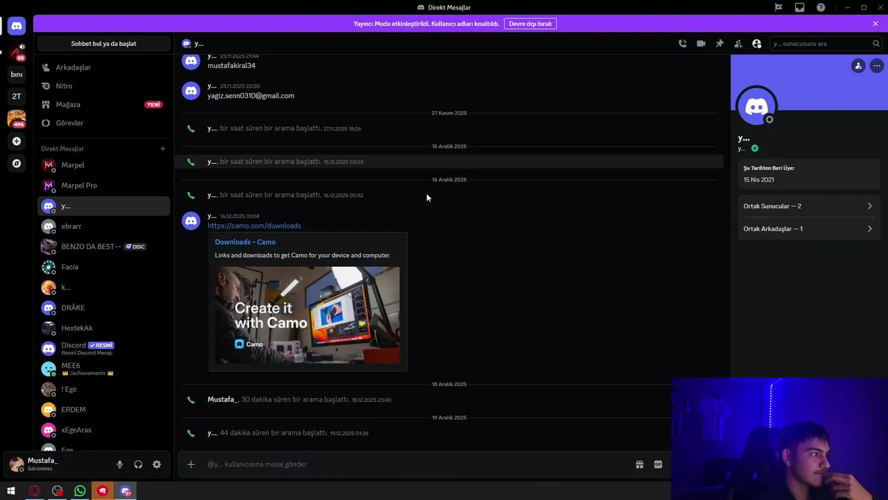Image resolution: width=888 pixels, height=500 pixels.
Task: Open the 'bını' server
Action: (x=17, y=74)
